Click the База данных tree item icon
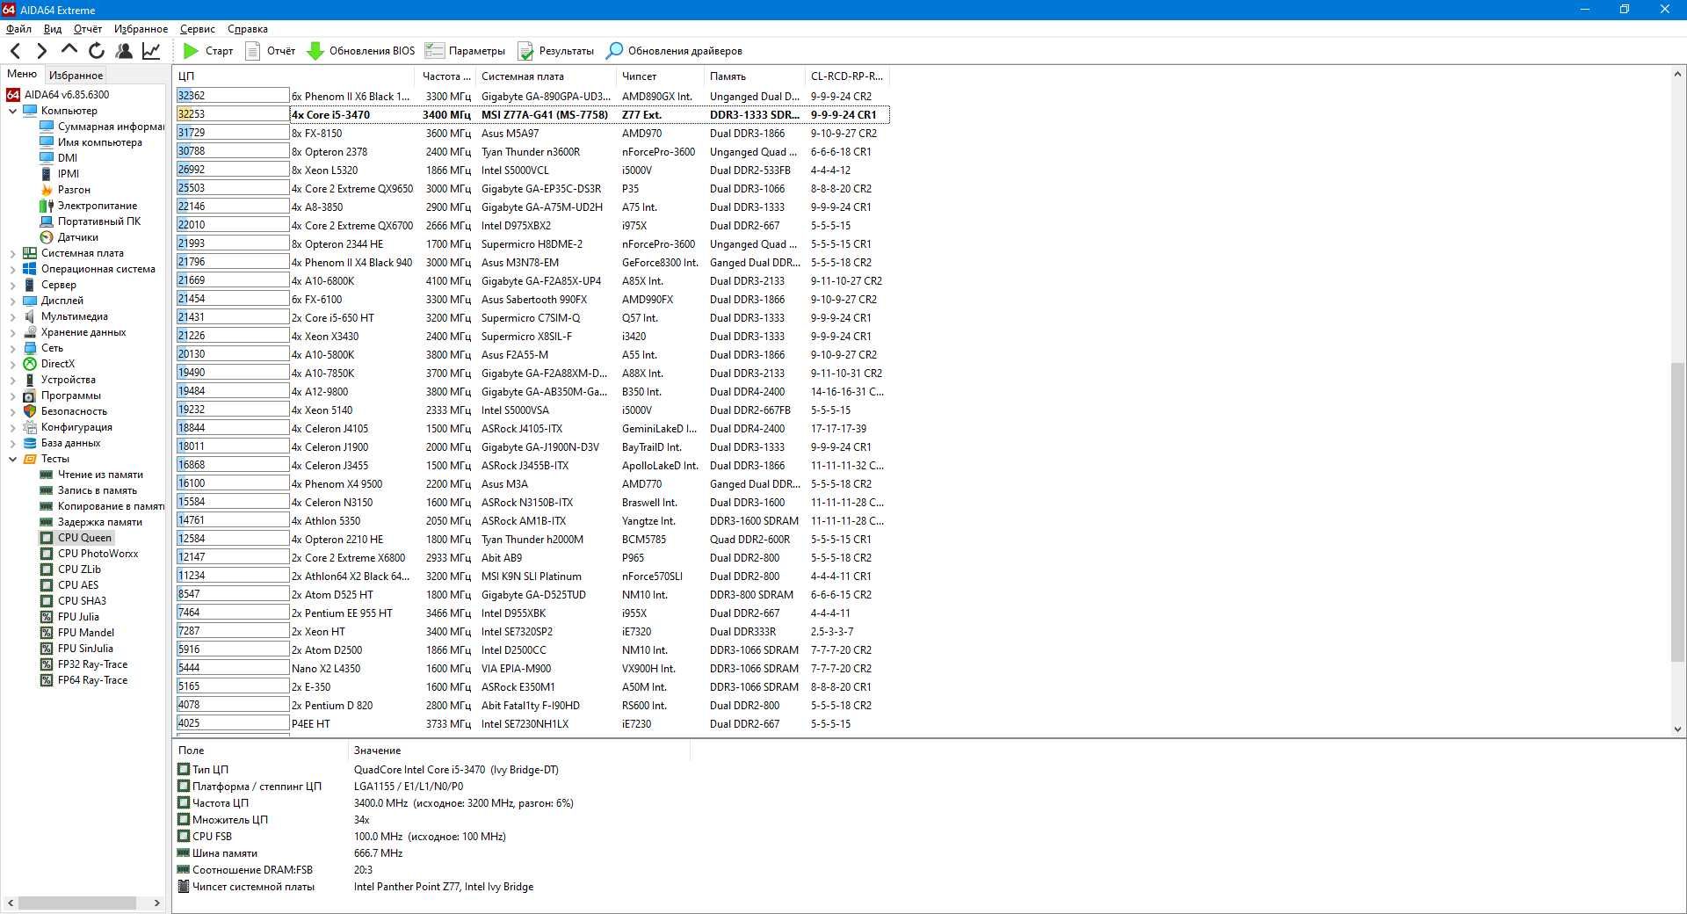The height and width of the screenshot is (914, 1687). click(x=30, y=443)
